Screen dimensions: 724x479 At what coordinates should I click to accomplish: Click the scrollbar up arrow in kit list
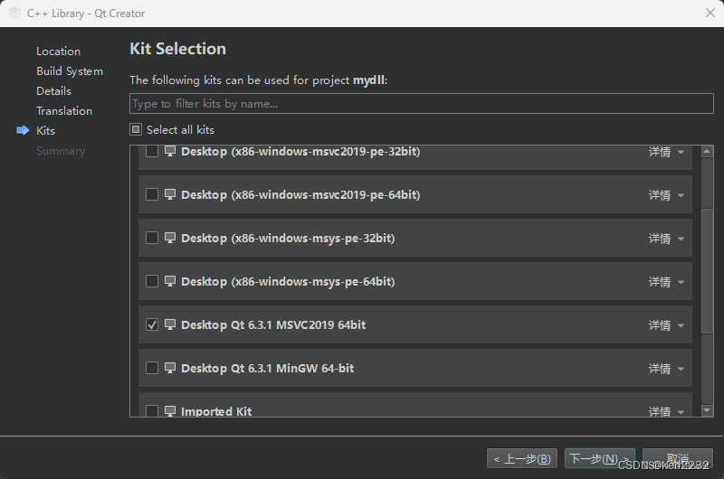(x=707, y=151)
